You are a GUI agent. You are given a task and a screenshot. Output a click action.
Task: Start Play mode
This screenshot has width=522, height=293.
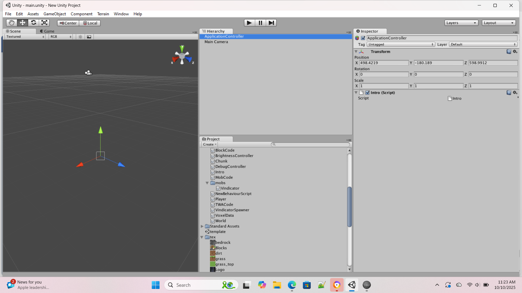pyautogui.click(x=249, y=23)
